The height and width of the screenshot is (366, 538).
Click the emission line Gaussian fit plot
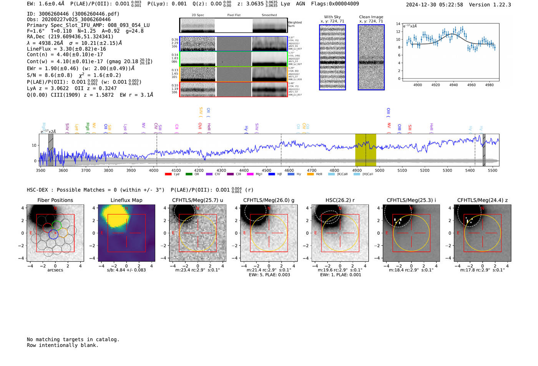[x=450, y=52]
